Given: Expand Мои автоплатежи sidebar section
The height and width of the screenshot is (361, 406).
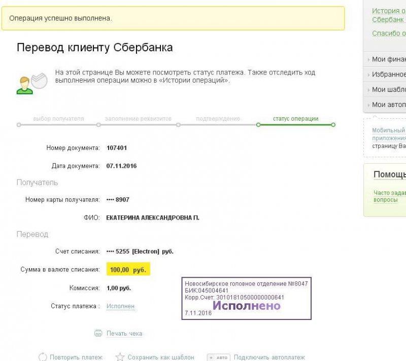Looking at the screenshot, I should [x=385, y=104].
